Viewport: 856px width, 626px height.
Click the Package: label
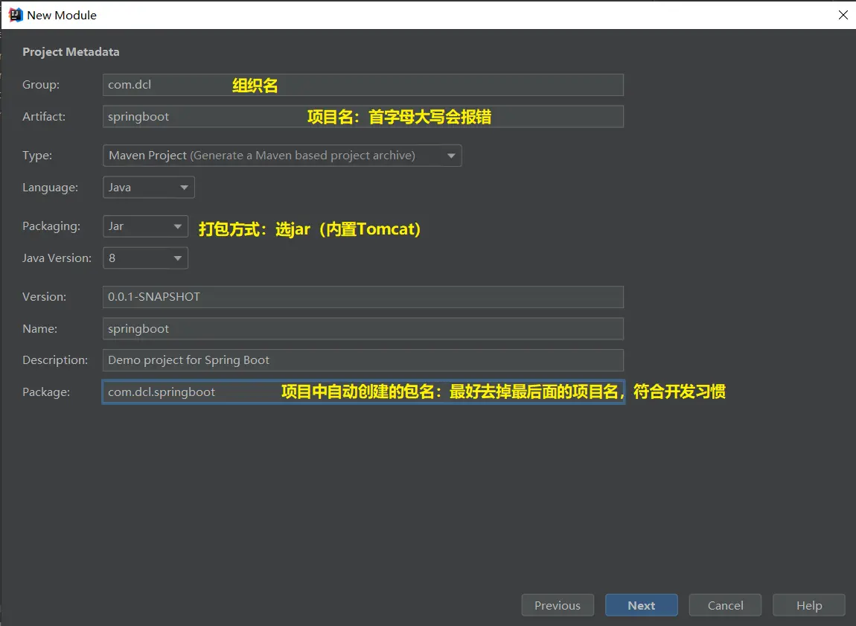(46, 392)
